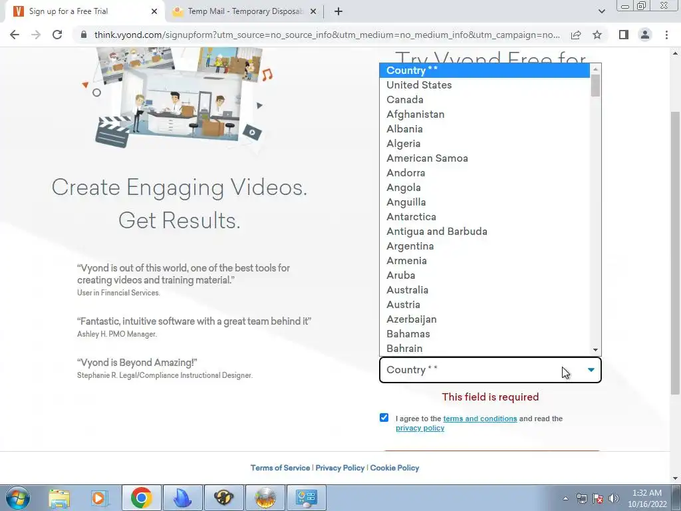This screenshot has width=681, height=511.
Task: Open the Action Center flag icon
Action: (598, 498)
